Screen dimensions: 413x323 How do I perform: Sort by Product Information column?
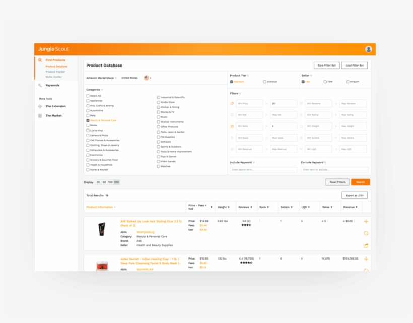[x=101, y=207]
